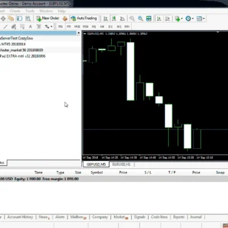This screenshot has height=228, width=228.
Task: Switch to M1 timeframe
Action: pyautogui.click(x=60, y=27)
